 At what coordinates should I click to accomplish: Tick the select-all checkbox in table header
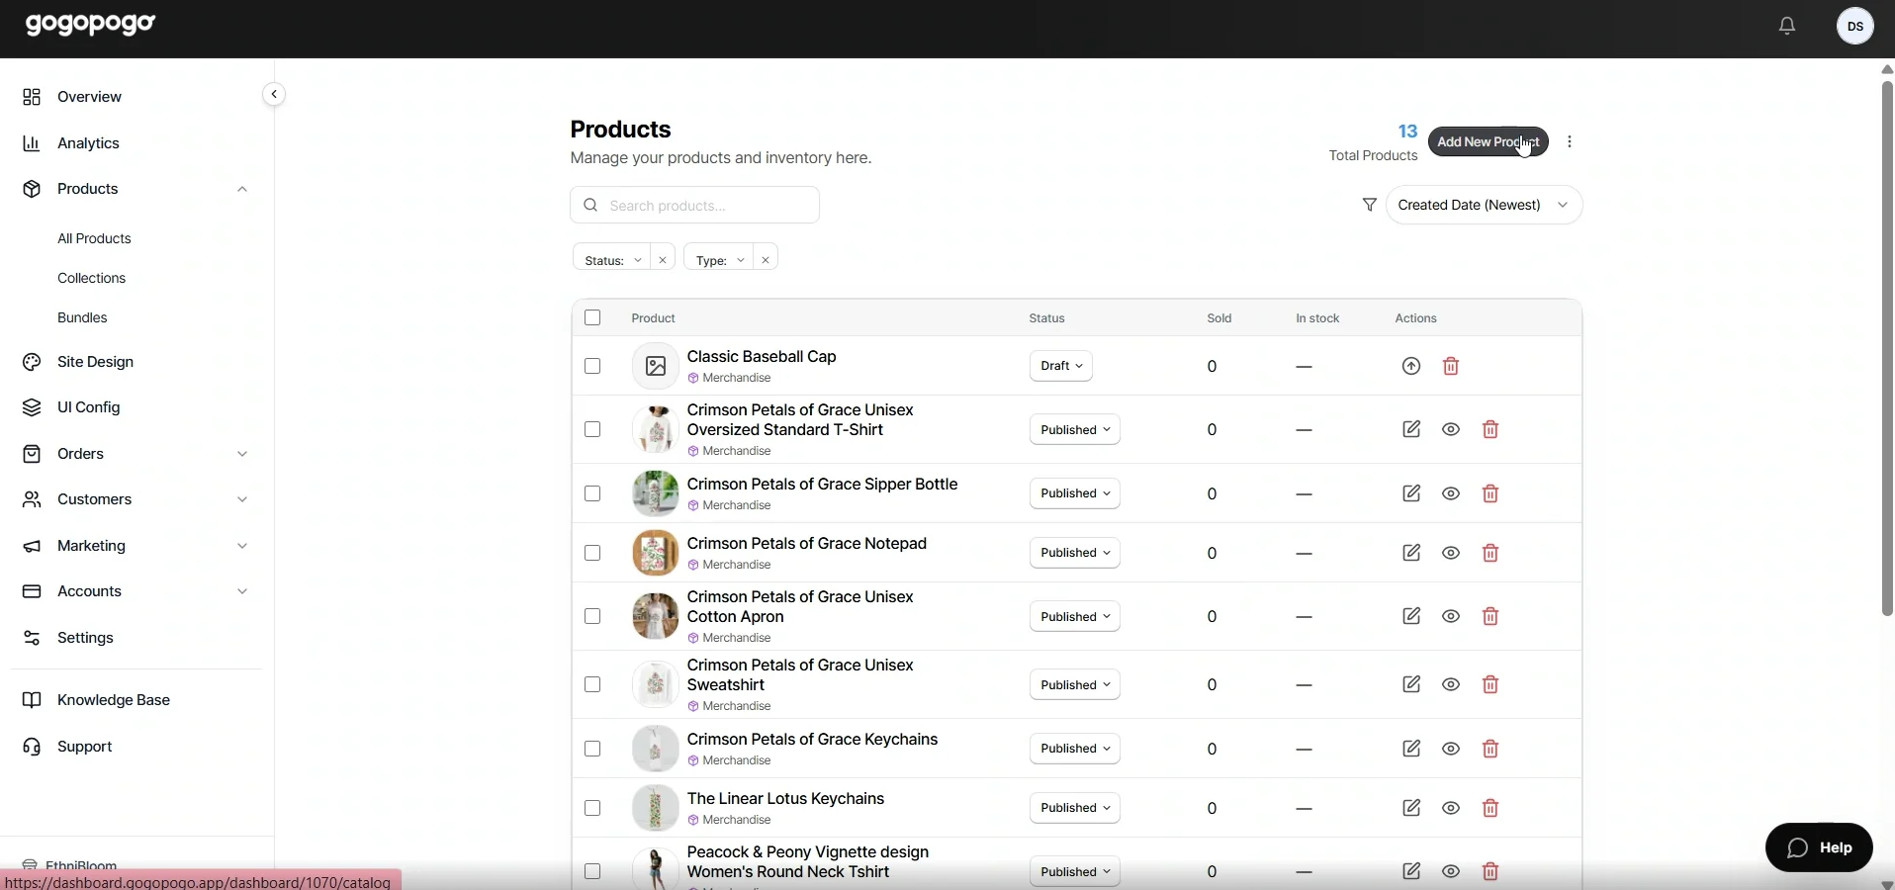coord(592,317)
